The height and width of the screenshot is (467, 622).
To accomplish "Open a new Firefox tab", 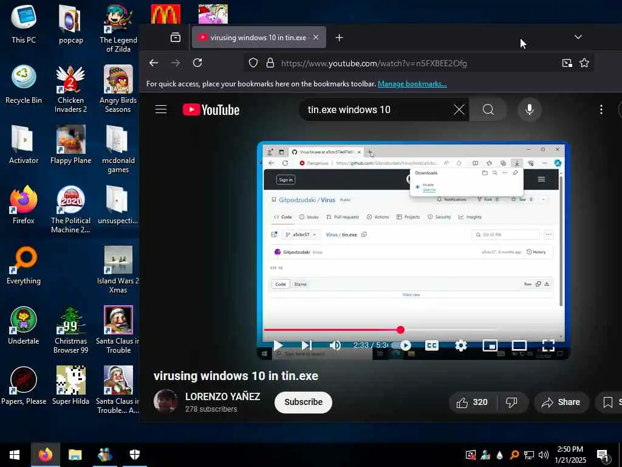I will (339, 37).
